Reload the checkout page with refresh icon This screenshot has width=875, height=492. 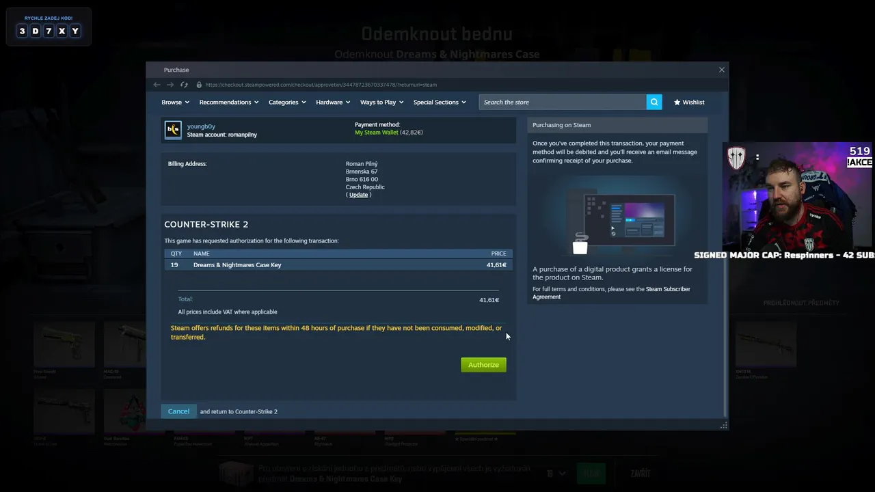pos(184,85)
